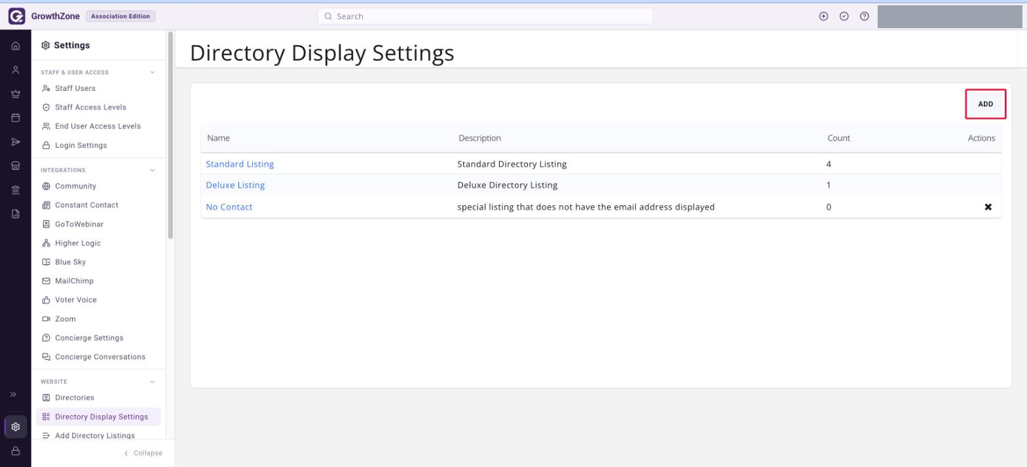Click the GrowthZone logo icon
The image size is (1027, 467).
[16, 16]
